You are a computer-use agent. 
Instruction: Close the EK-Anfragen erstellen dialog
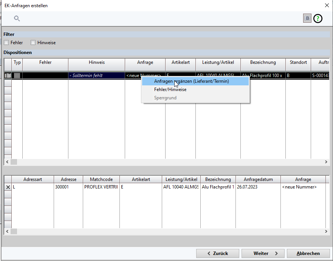tap(327, 5)
